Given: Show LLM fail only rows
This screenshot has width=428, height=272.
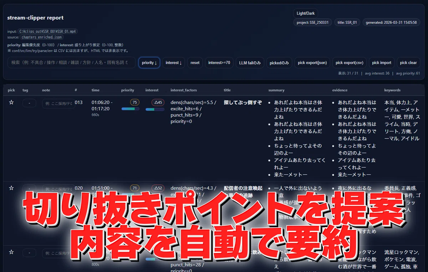Looking at the screenshot, I should click(250, 63).
